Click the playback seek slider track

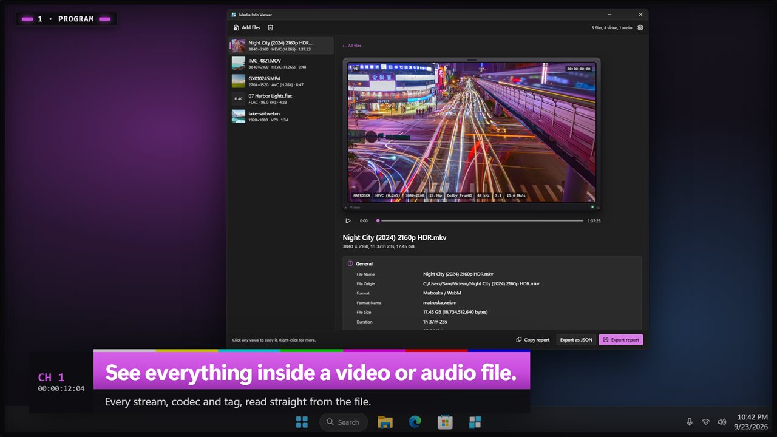pyautogui.click(x=480, y=221)
